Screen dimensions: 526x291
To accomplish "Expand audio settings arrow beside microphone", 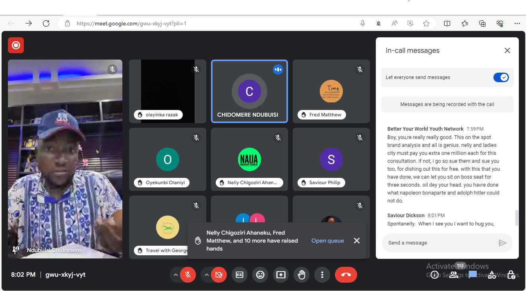I will click(175, 275).
